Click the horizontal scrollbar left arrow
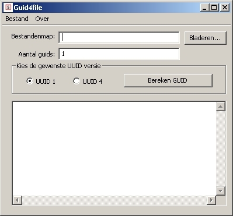 (18, 200)
